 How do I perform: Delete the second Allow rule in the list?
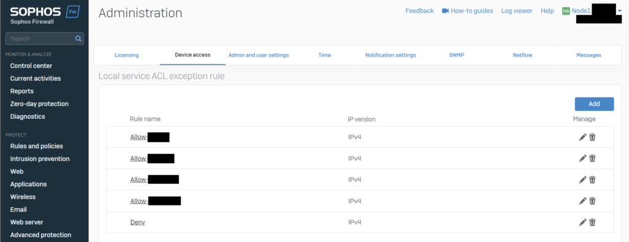pos(592,159)
